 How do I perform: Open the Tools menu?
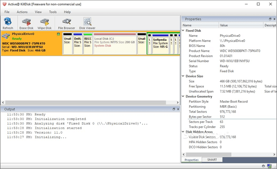pos(53,12)
